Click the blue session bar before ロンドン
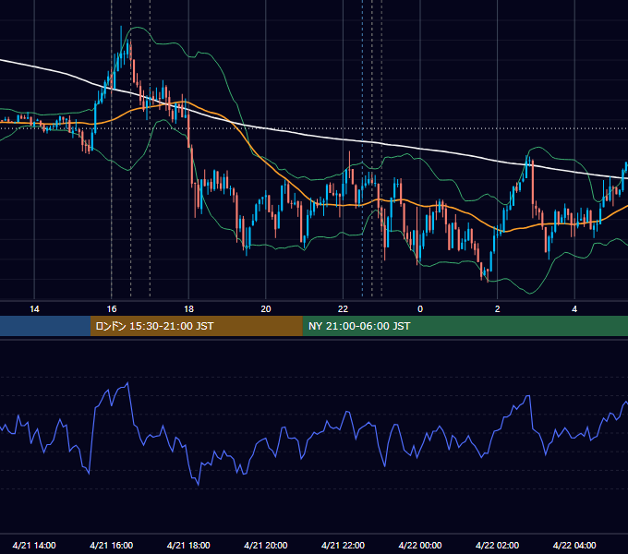 coord(45,326)
